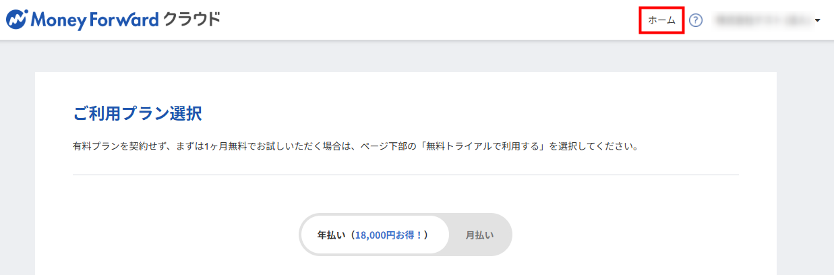The height and width of the screenshot is (275, 834).
Task: Click the gray background left of the plan card
Action: click(18, 169)
